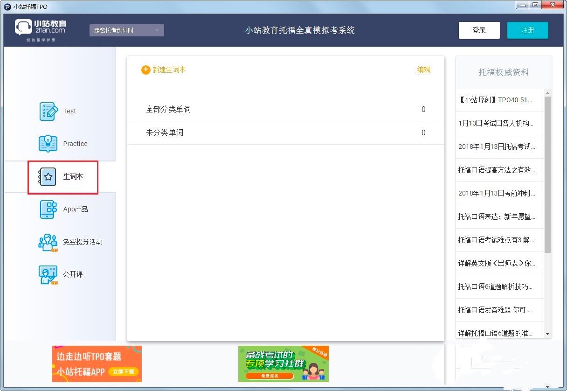This screenshot has width=567, height=391.
Task: Select the Practice menu label
Action: click(76, 144)
